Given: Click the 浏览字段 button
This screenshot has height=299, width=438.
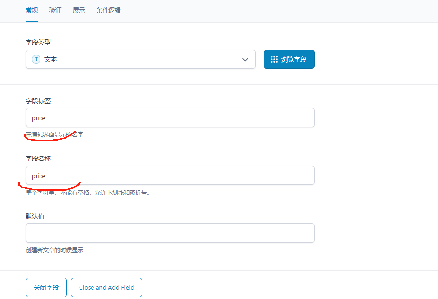Looking at the screenshot, I should pyautogui.click(x=289, y=59).
